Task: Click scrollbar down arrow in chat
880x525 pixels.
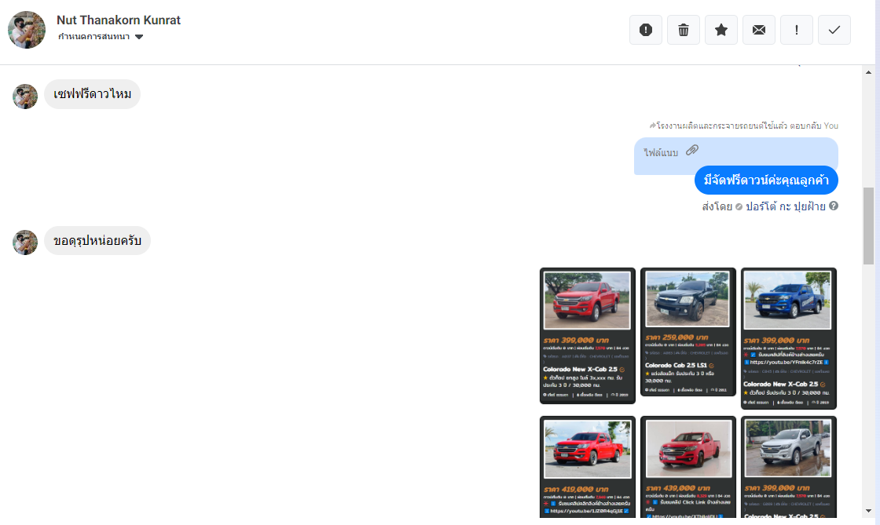Action: point(868,511)
